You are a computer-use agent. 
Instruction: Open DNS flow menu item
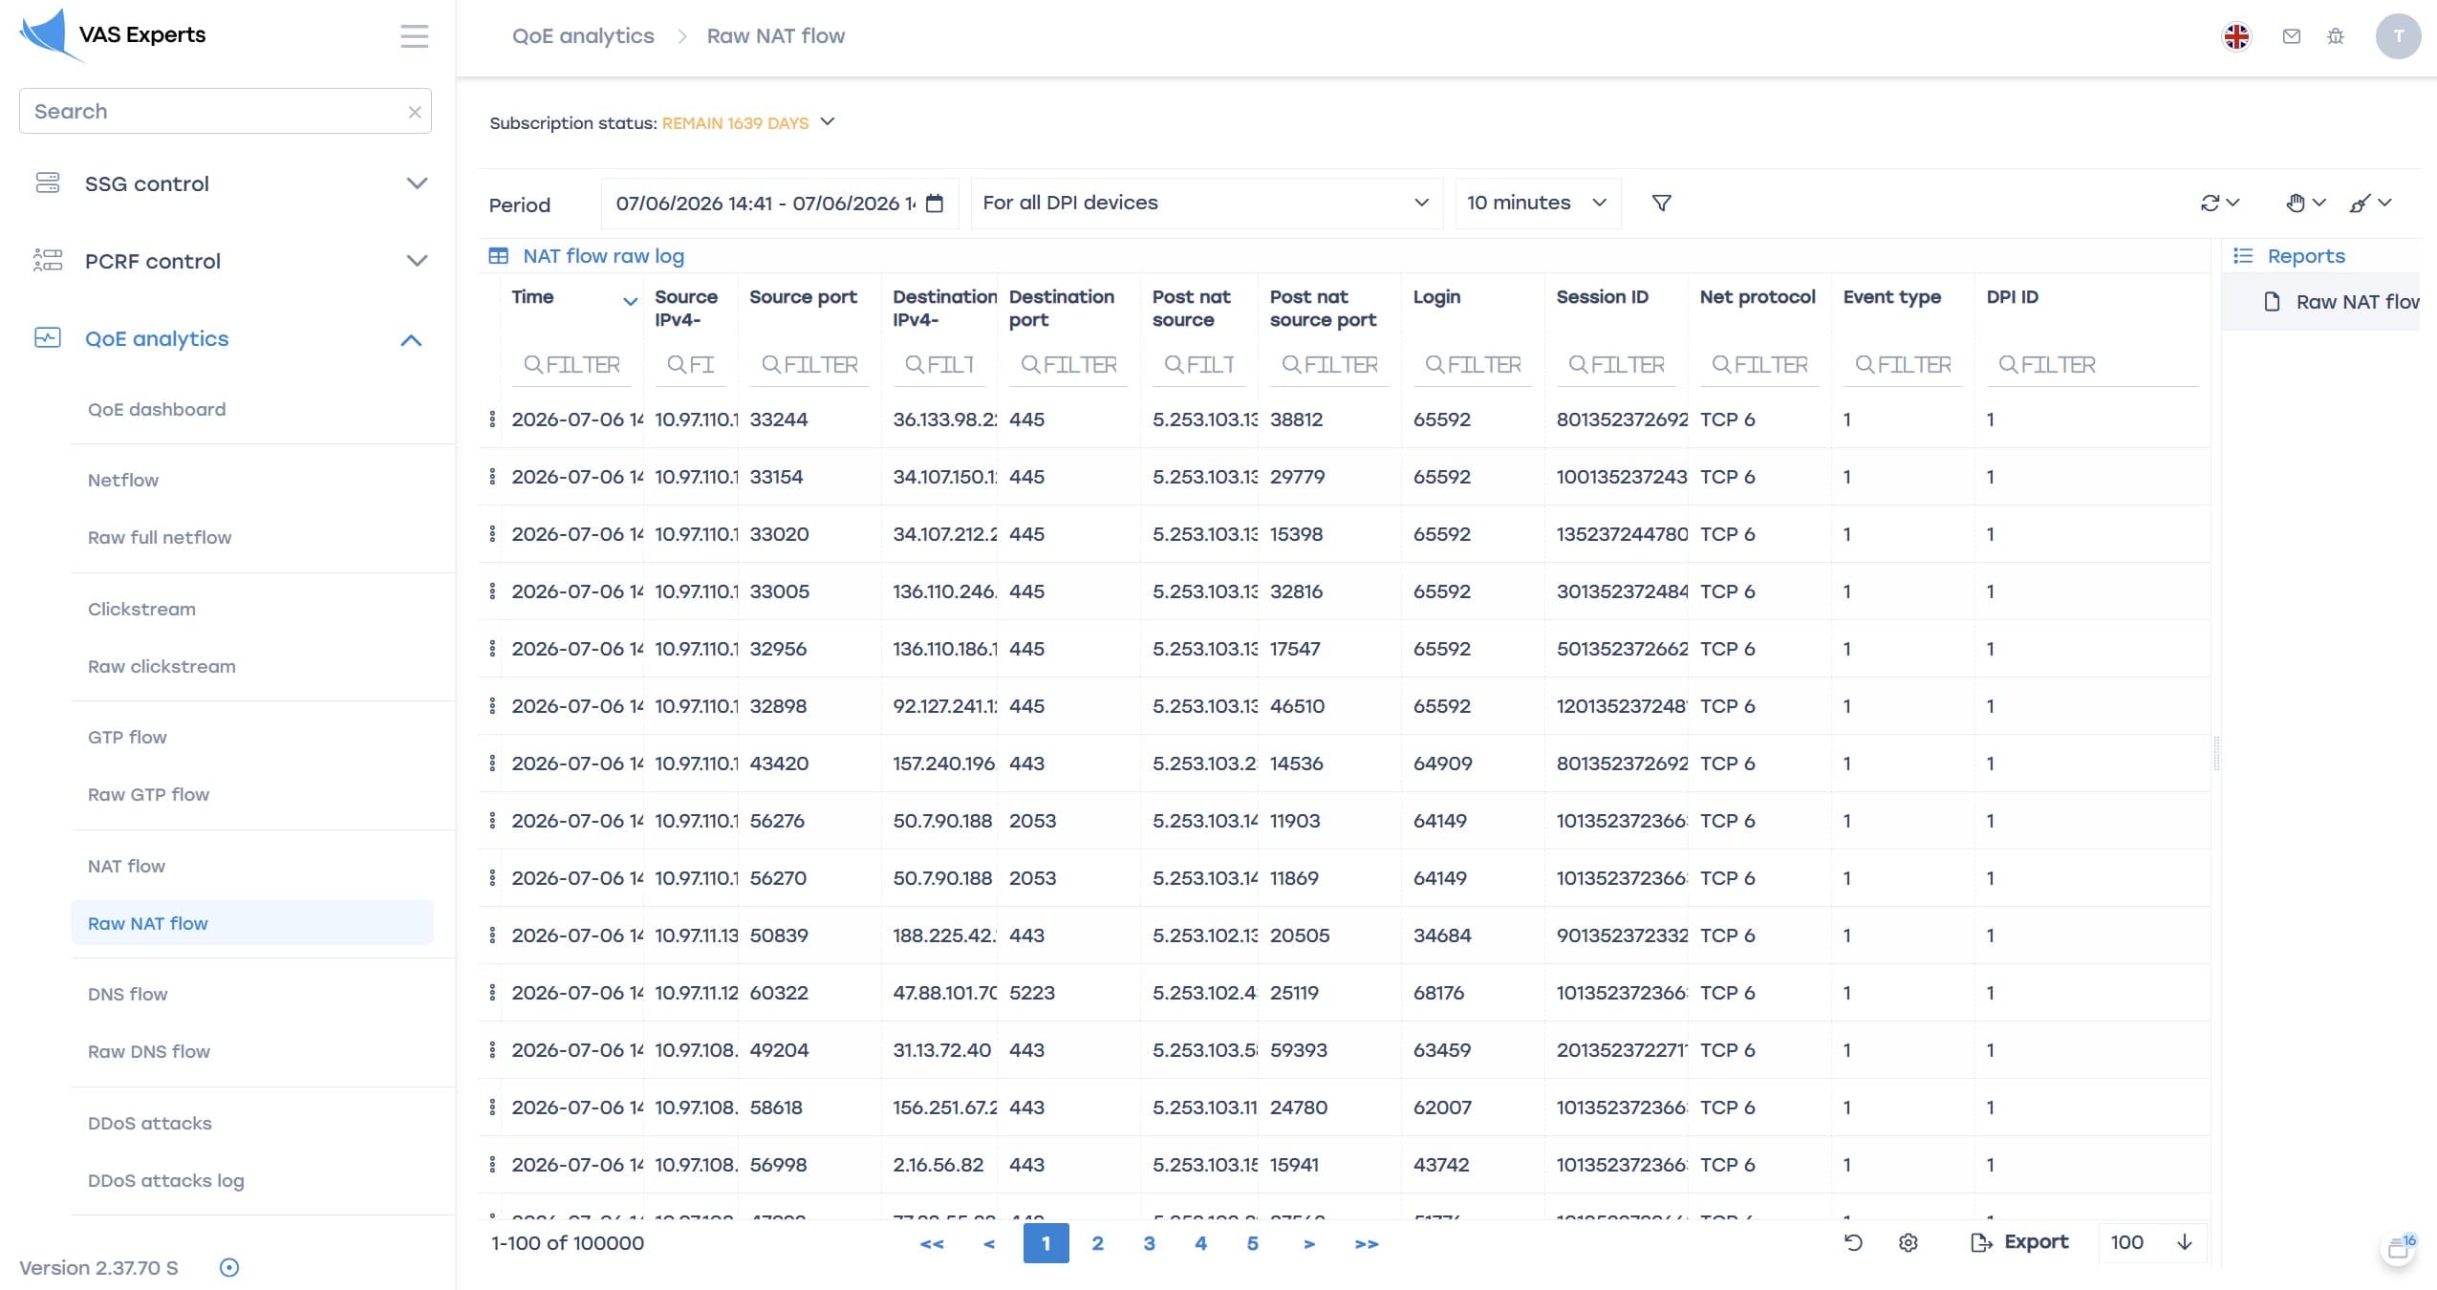coord(127,994)
